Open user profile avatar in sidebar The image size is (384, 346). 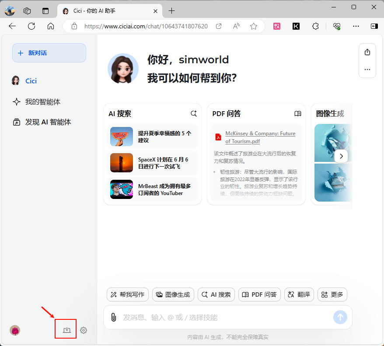click(15, 330)
